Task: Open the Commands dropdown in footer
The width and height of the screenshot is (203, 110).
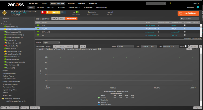Action: point(14,108)
